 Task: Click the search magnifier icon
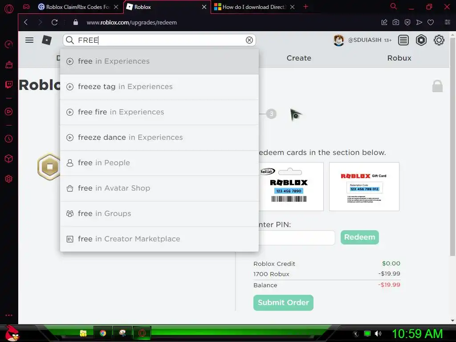coord(70,40)
